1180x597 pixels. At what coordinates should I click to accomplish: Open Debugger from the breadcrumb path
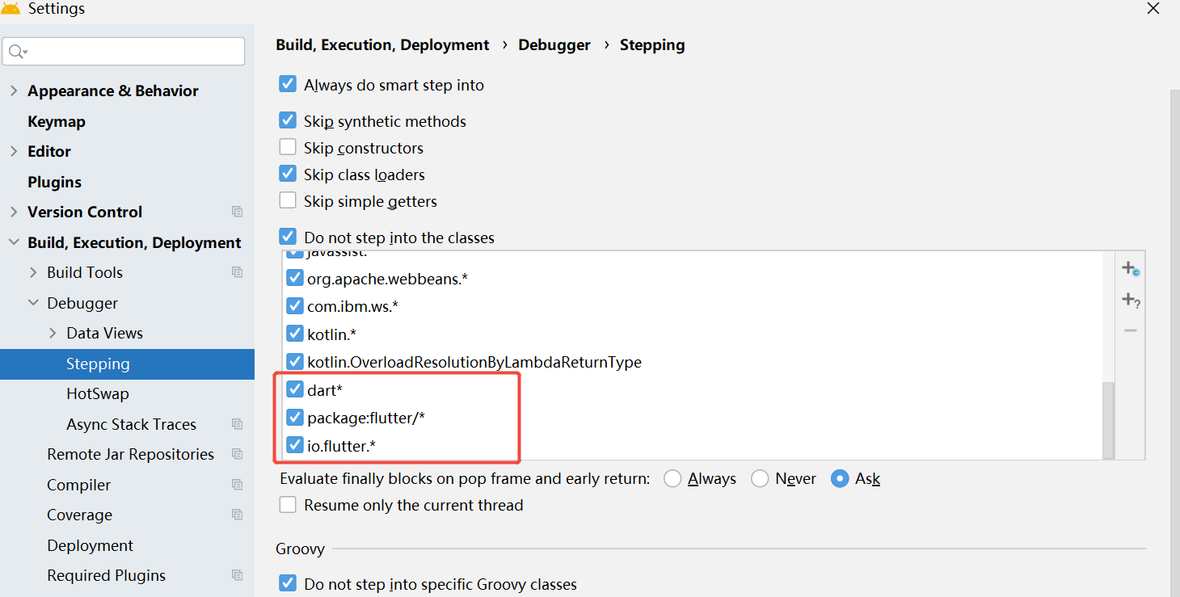click(554, 44)
